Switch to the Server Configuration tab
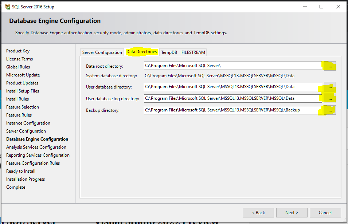348x224 pixels. [x=102, y=52]
